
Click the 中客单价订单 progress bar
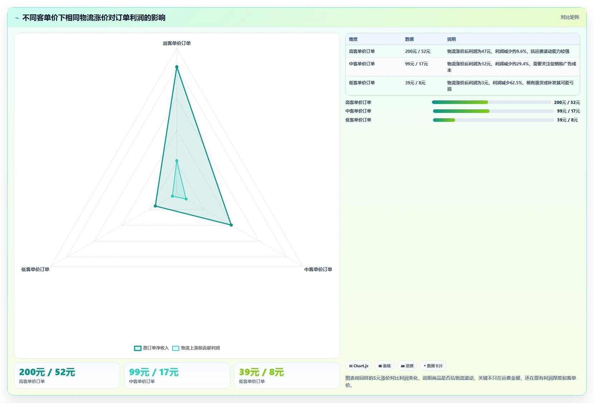[x=493, y=111]
